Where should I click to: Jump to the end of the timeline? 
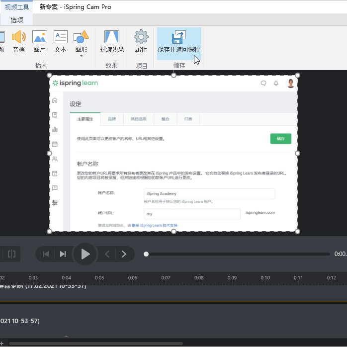[x=63, y=254]
